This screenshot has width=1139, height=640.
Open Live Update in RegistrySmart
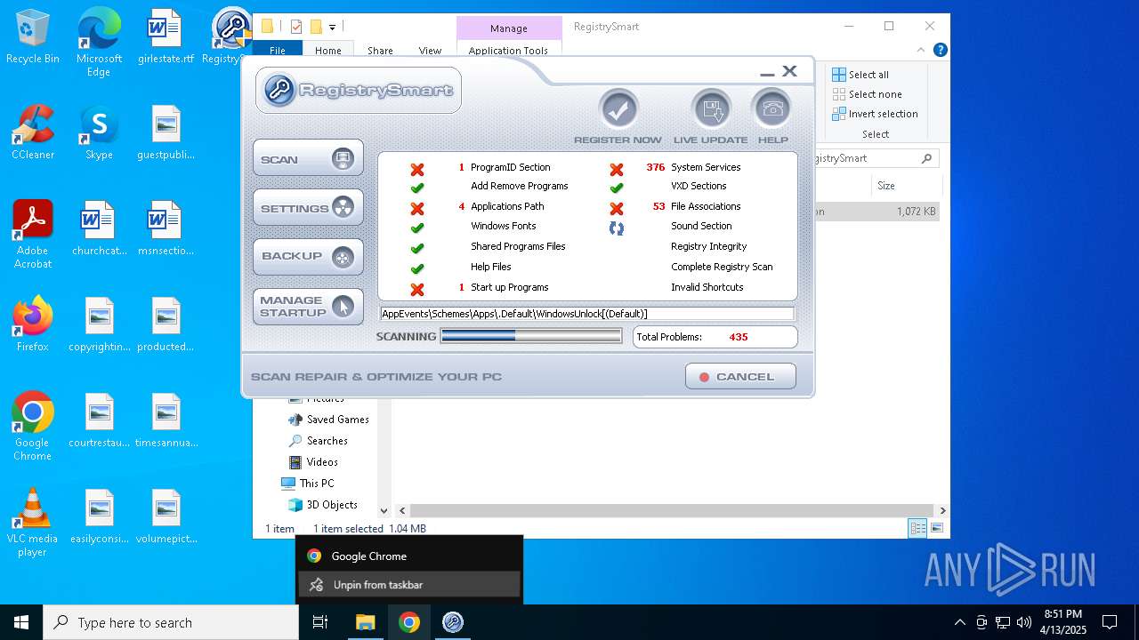click(x=711, y=109)
